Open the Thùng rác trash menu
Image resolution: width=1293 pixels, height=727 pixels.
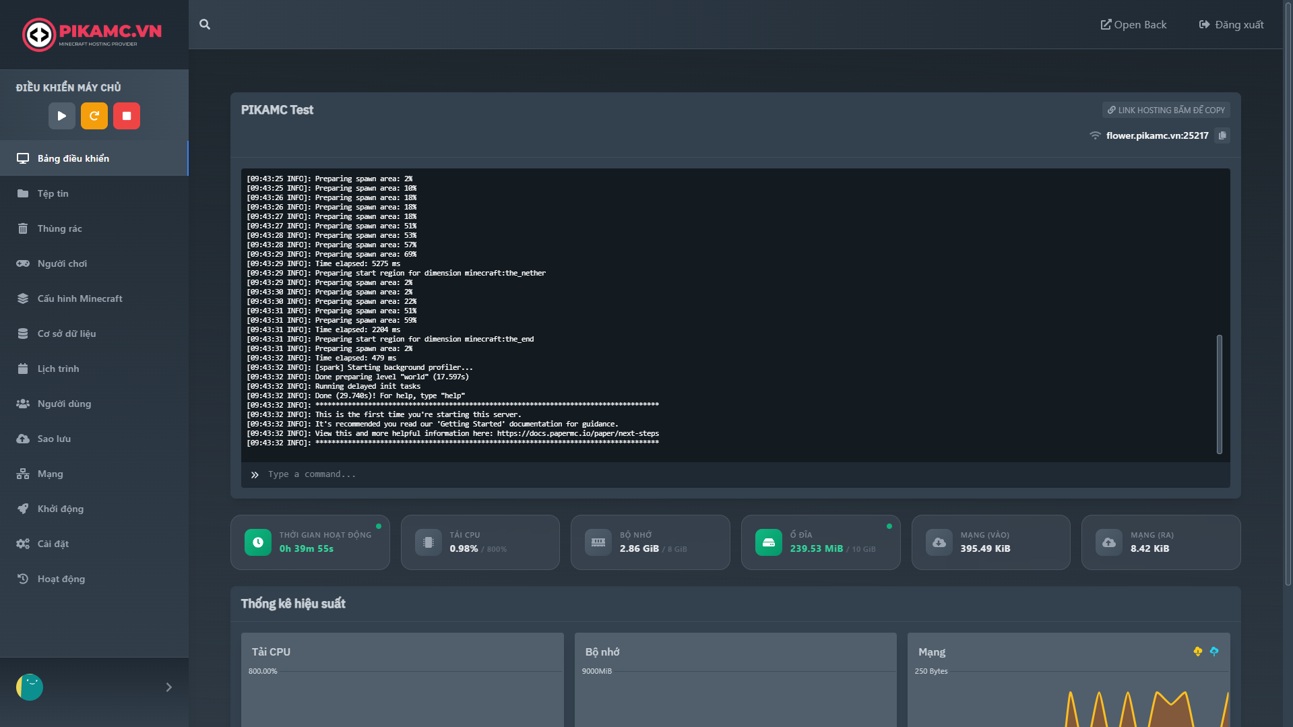pos(59,228)
